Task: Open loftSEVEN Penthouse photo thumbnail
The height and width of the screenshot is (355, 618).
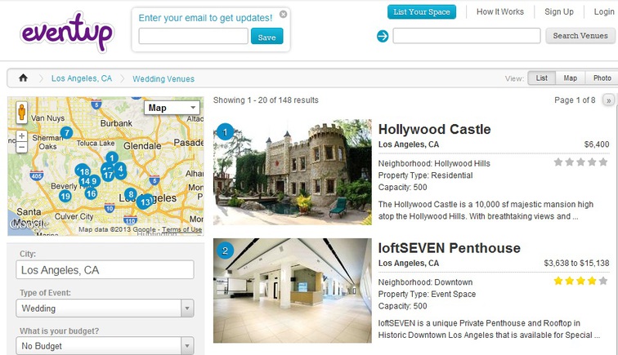Action: pyautogui.click(x=293, y=291)
